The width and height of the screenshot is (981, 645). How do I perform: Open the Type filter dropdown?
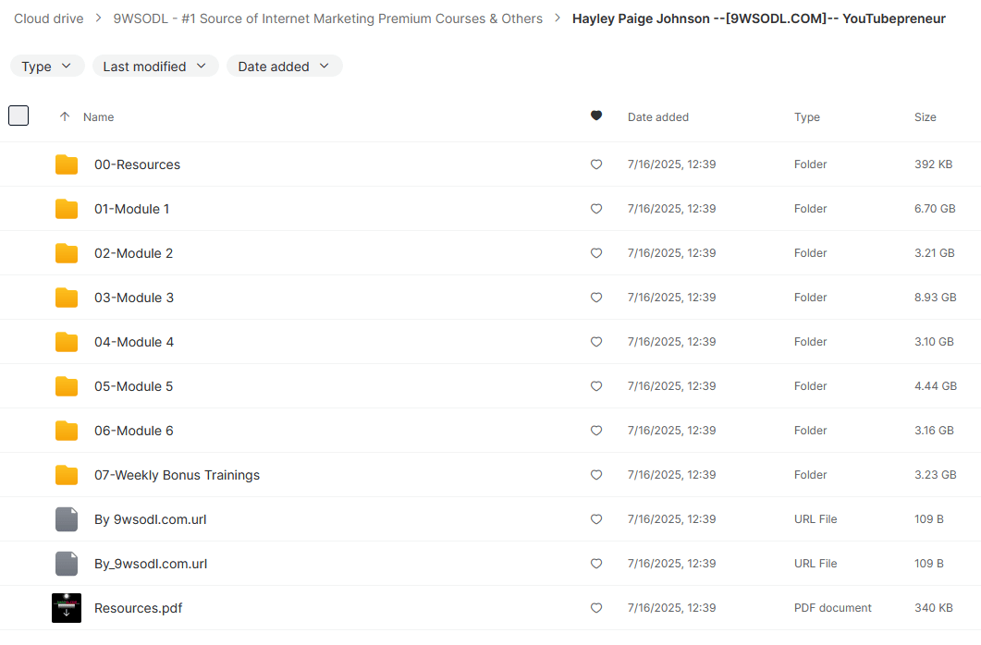pos(47,67)
